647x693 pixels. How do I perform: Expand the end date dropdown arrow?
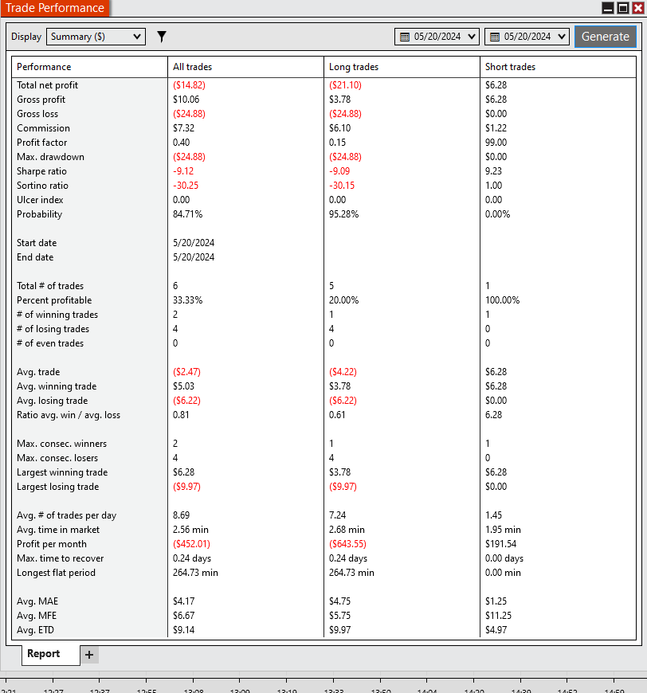(x=562, y=37)
